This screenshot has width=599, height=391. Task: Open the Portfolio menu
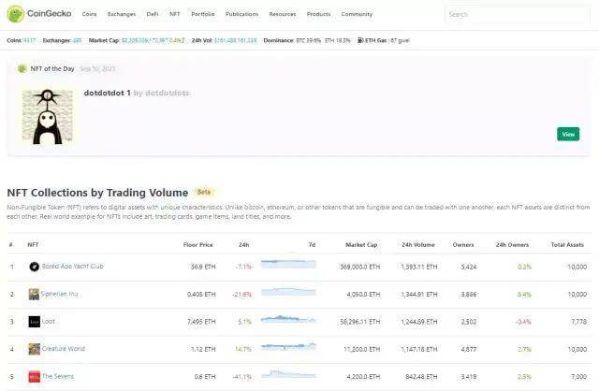point(203,14)
